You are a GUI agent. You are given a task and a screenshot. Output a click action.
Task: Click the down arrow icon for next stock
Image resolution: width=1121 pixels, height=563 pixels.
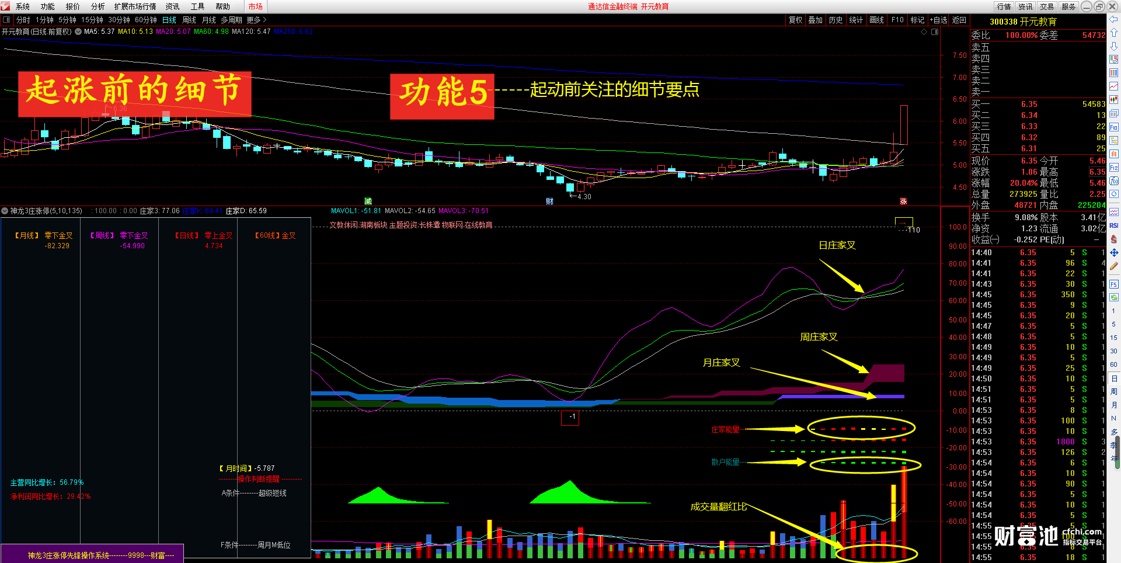pos(1114,46)
